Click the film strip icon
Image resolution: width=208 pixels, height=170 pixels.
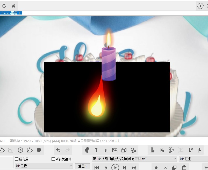(x=39, y=150)
